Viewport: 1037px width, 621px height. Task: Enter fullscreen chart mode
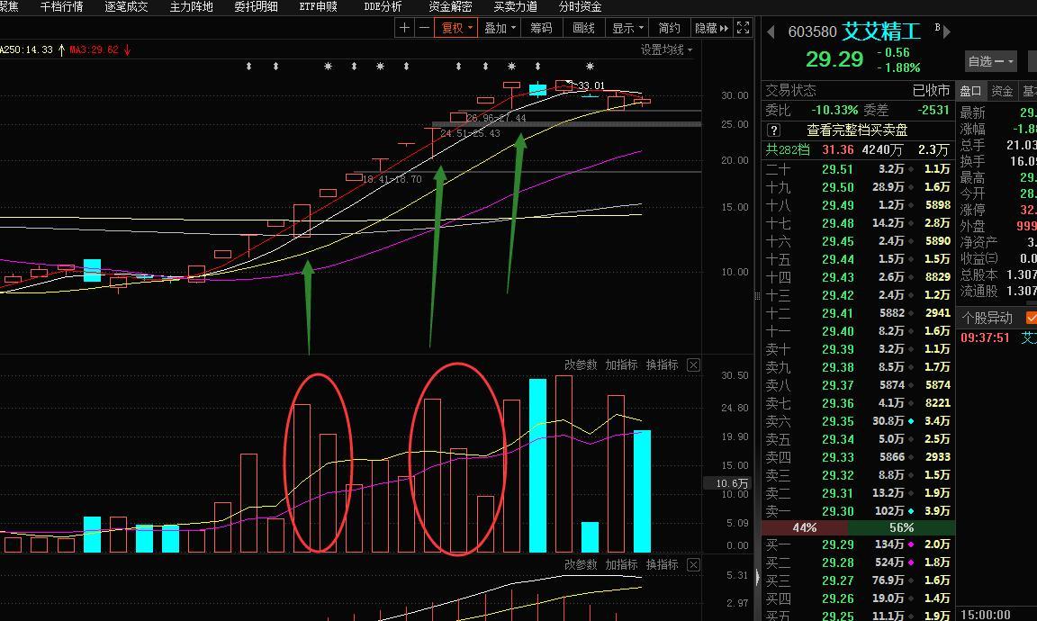tap(744, 28)
